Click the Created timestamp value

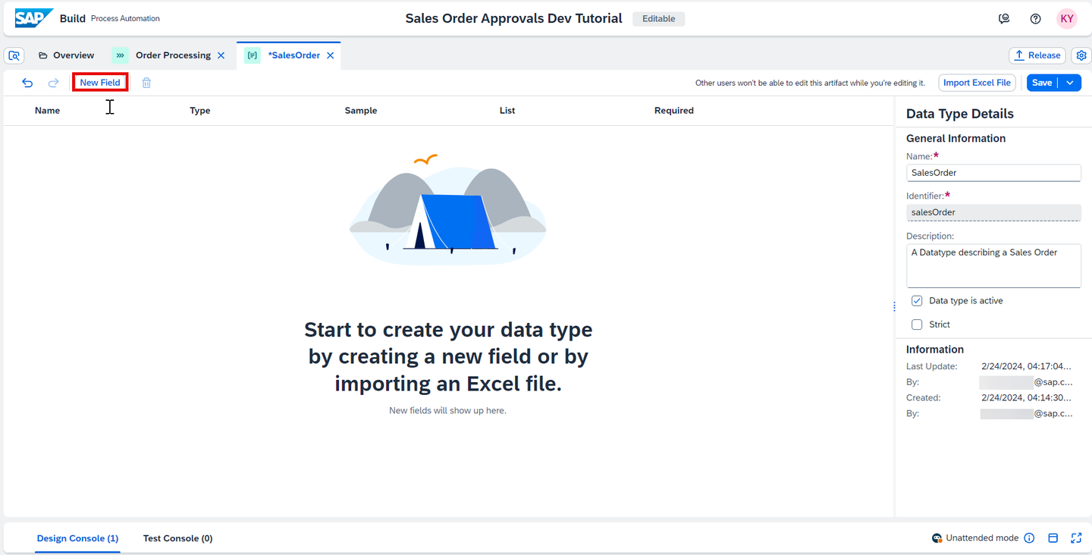1027,397
